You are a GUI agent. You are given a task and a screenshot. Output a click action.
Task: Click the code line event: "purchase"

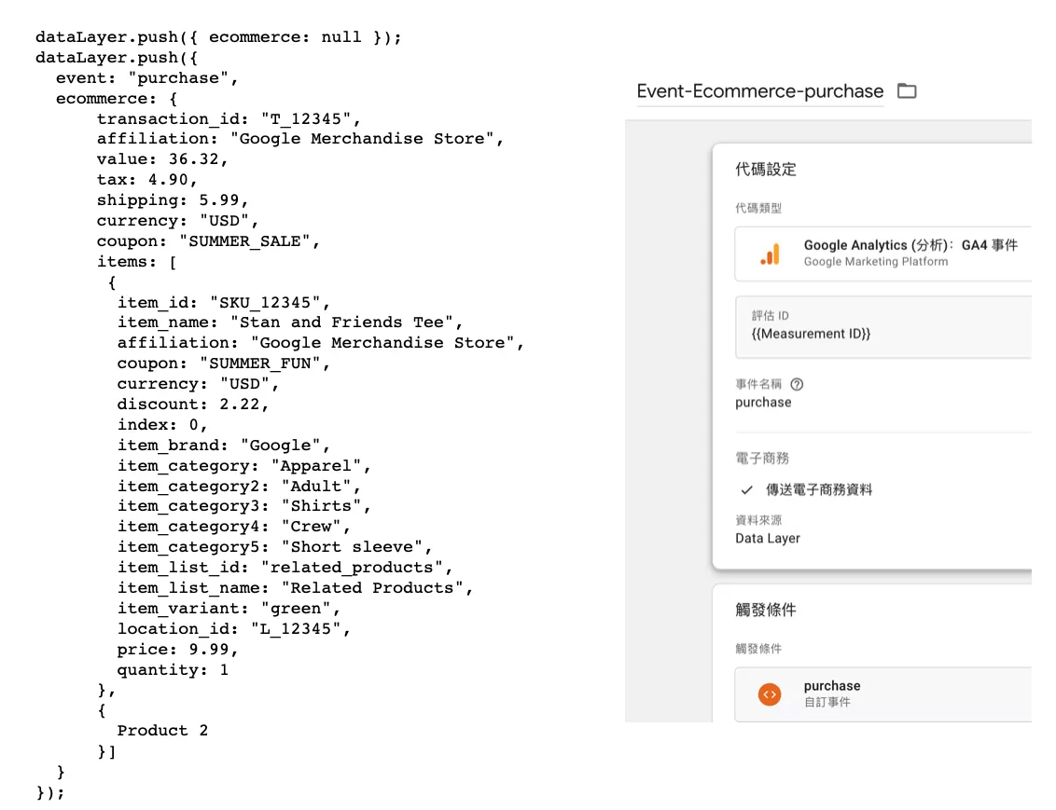(x=146, y=78)
